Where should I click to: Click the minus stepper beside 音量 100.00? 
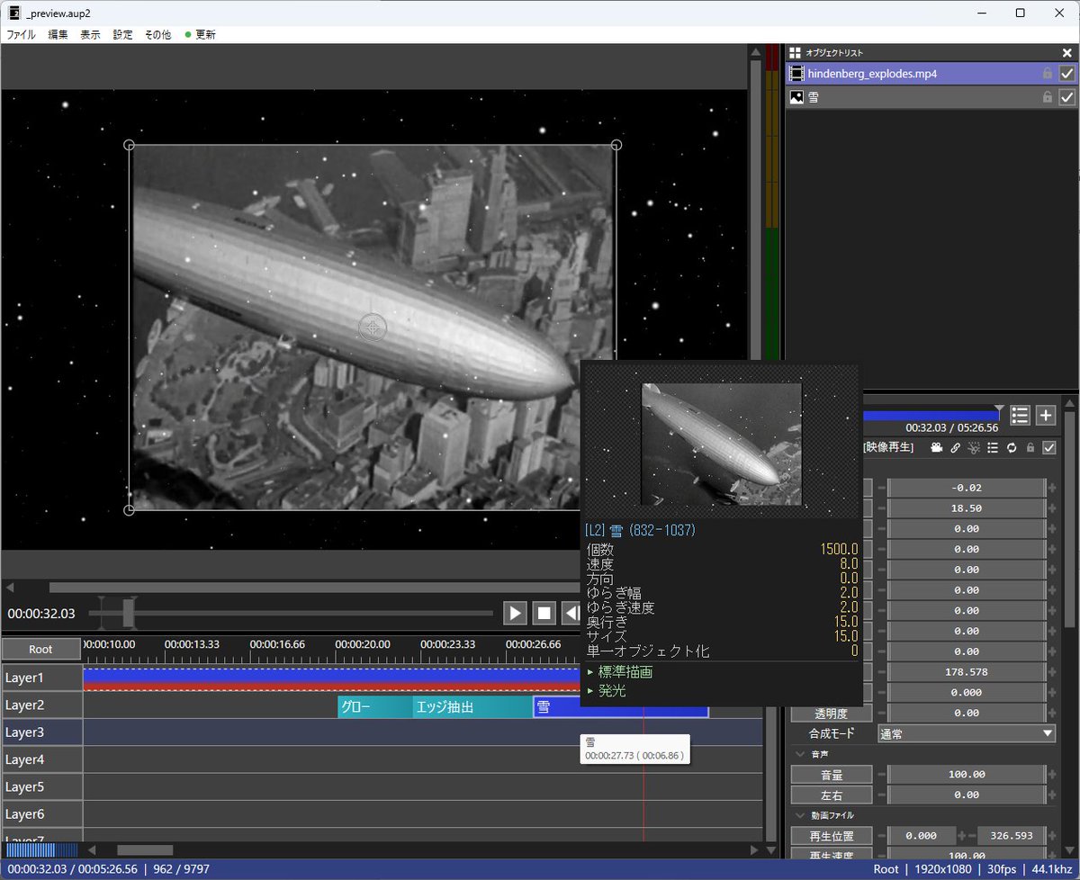(x=881, y=774)
